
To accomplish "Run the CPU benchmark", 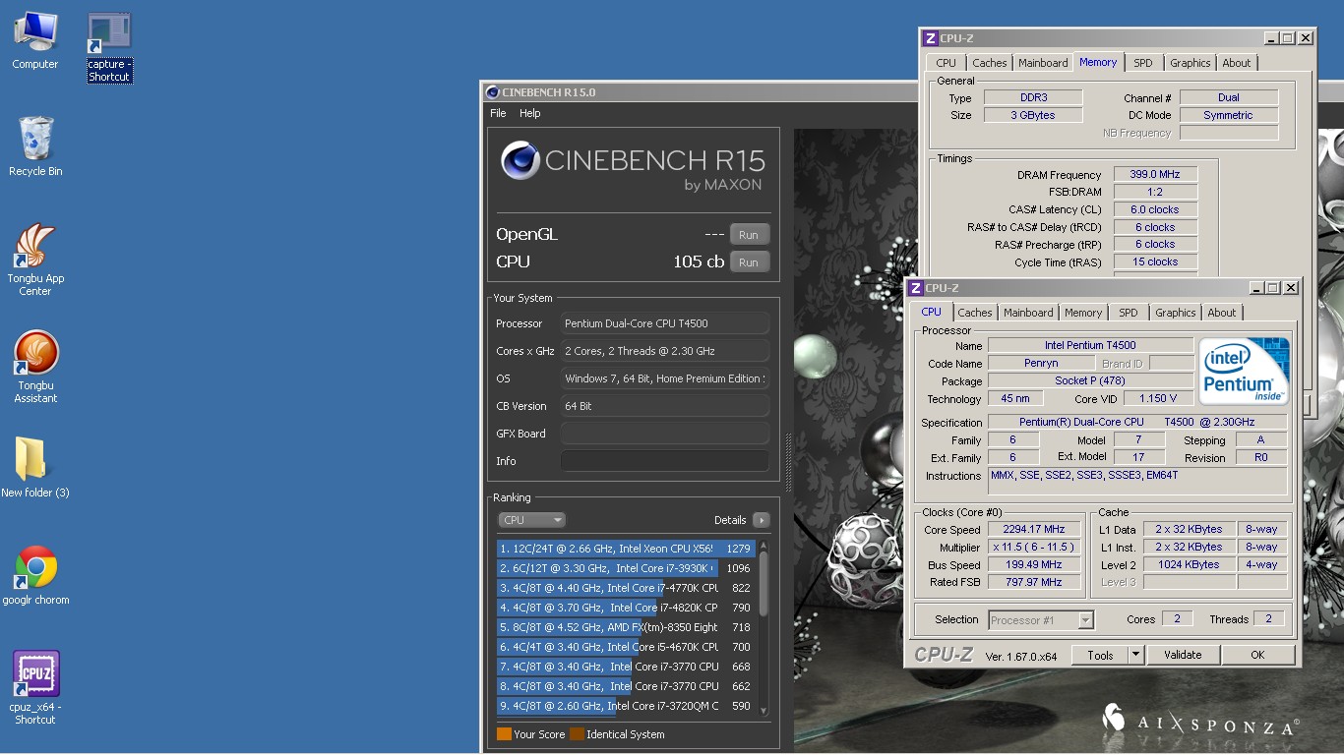I will click(x=749, y=262).
